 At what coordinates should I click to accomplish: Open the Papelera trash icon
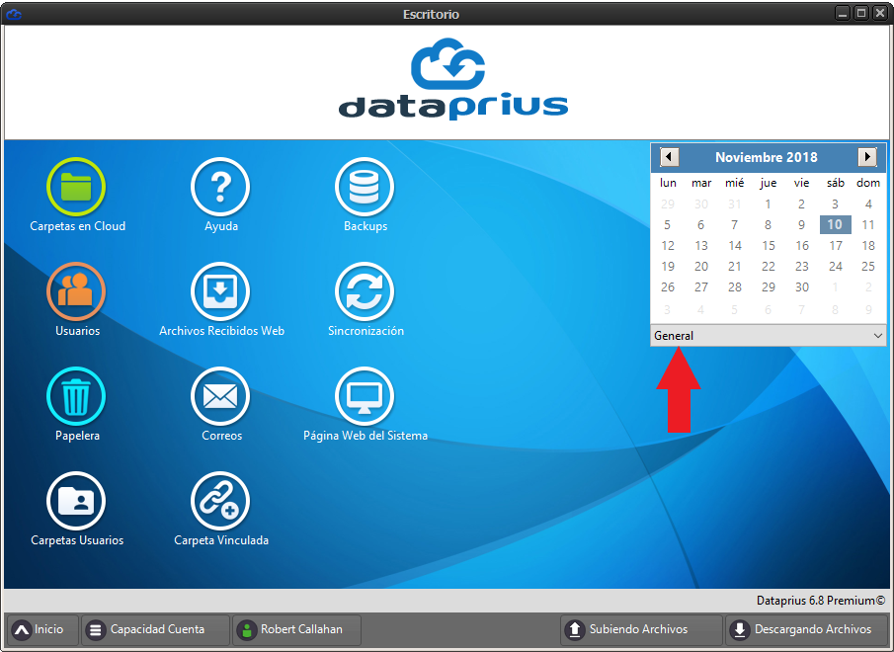coord(76,397)
